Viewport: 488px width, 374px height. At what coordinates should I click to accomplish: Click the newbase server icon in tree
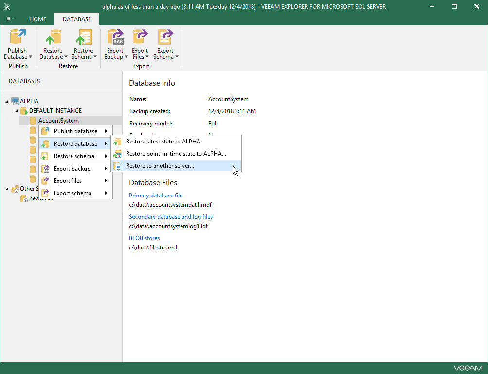tap(24, 198)
